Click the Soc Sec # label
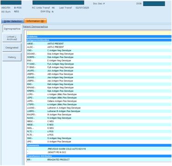The width and height of the screenshot is (172, 166). click(x=99, y=3)
